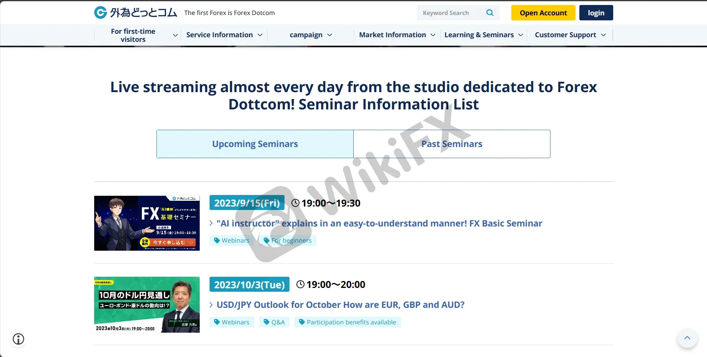Click the Seminar Information List heading
Viewport: 707px width, 357px height.
(x=354, y=96)
